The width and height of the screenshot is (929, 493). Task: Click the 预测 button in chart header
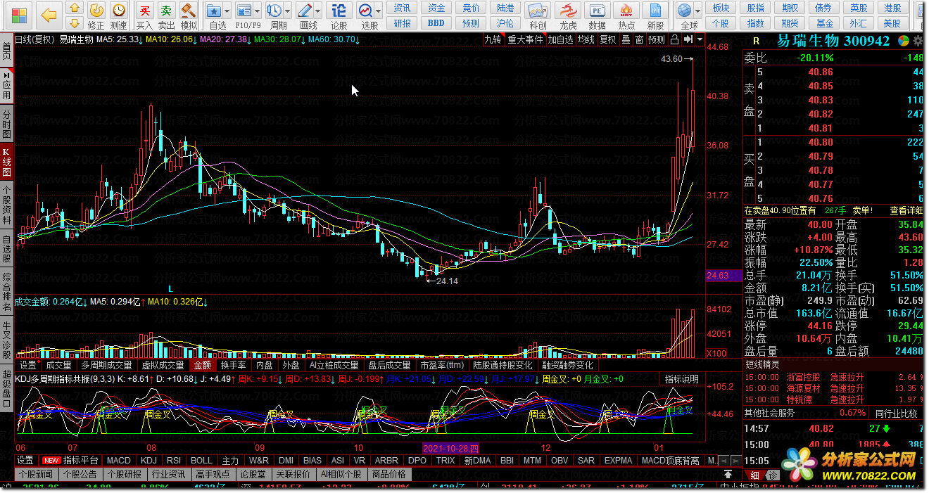coord(657,39)
